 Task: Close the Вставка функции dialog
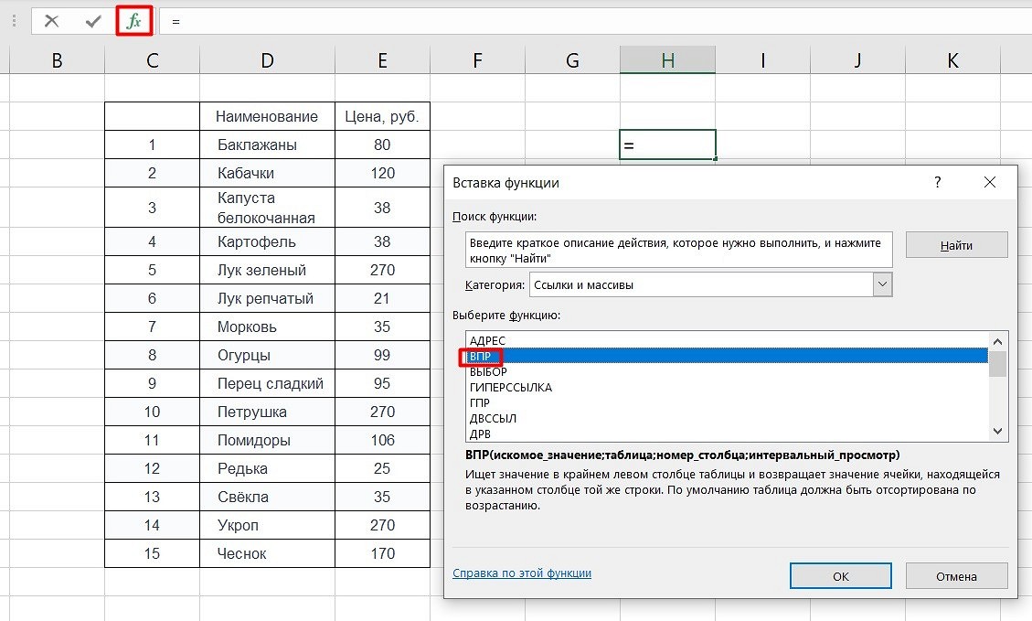click(x=989, y=182)
